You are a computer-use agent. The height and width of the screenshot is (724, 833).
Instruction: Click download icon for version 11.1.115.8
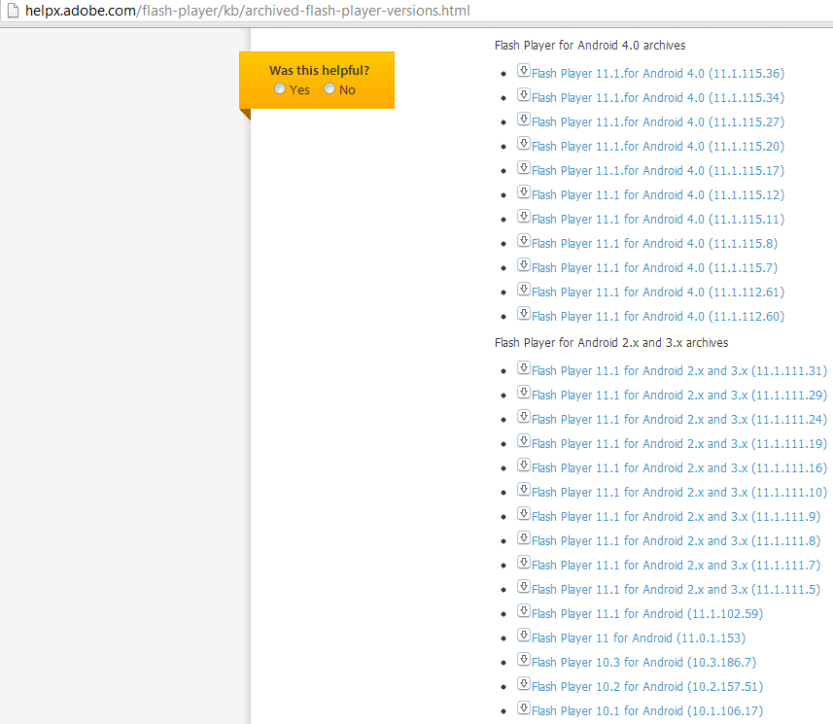point(524,241)
